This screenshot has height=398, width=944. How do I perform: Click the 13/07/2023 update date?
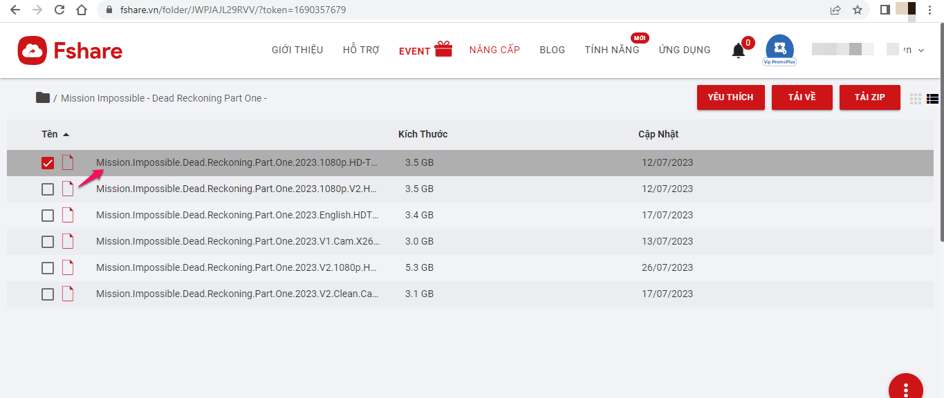tap(667, 241)
